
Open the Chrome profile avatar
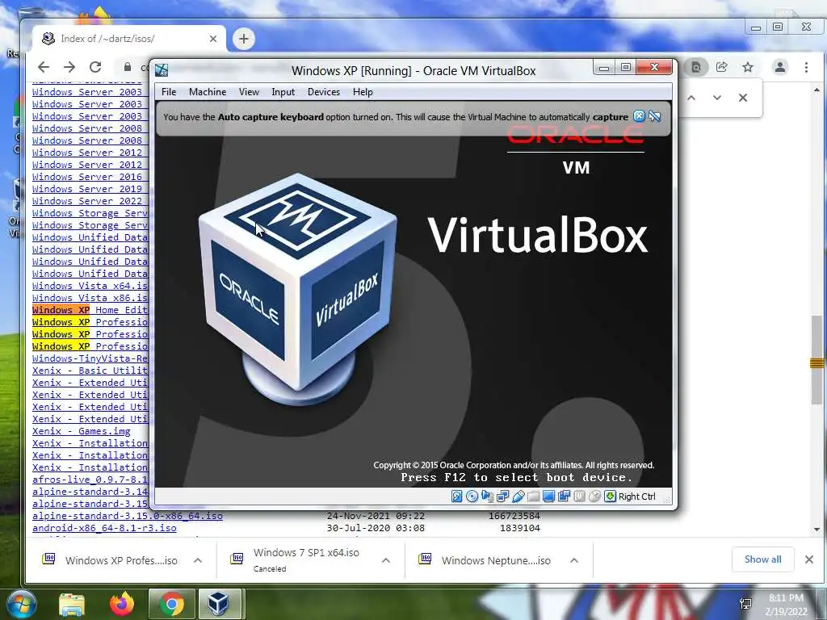pos(780,67)
